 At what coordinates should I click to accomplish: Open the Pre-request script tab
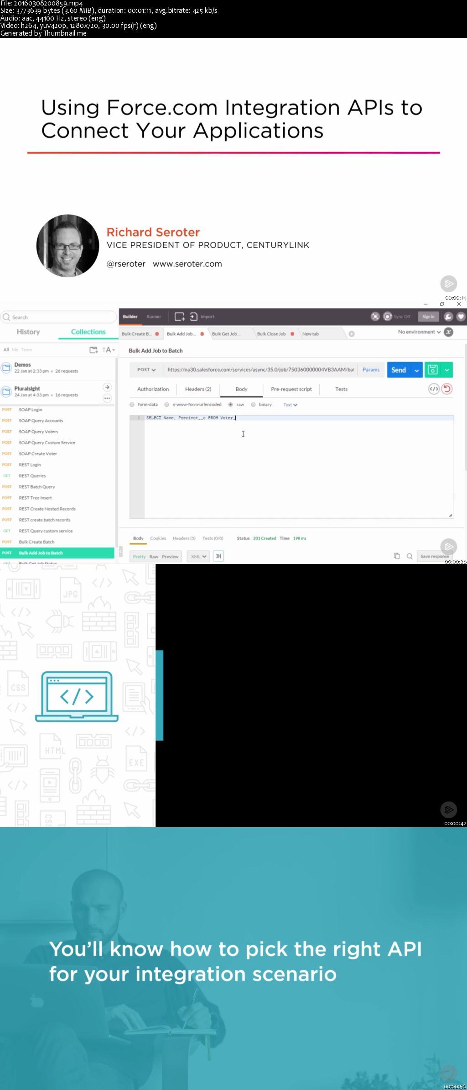click(291, 389)
